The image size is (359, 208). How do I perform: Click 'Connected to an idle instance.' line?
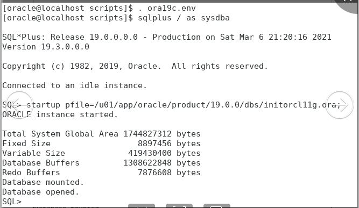[74, 85]
